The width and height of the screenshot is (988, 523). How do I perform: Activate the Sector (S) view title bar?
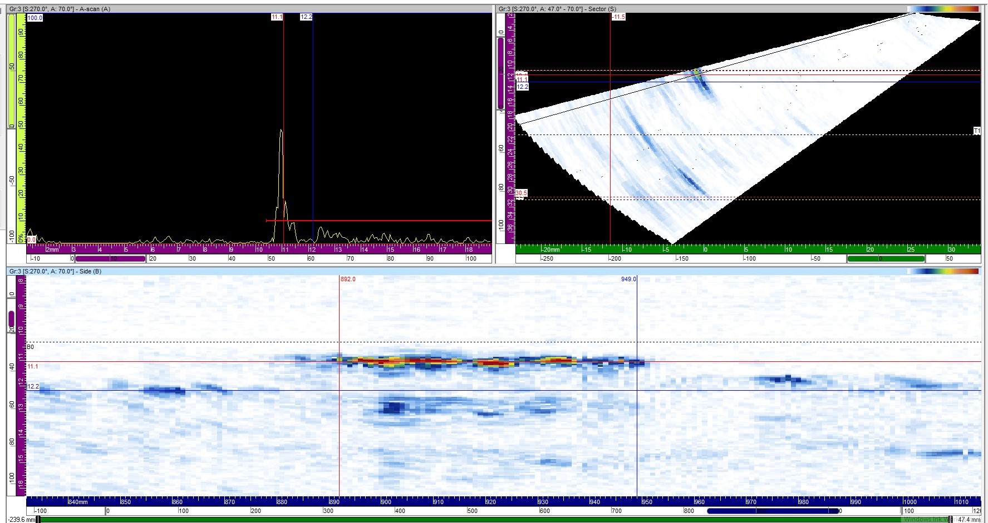click(x=557, y=9)
